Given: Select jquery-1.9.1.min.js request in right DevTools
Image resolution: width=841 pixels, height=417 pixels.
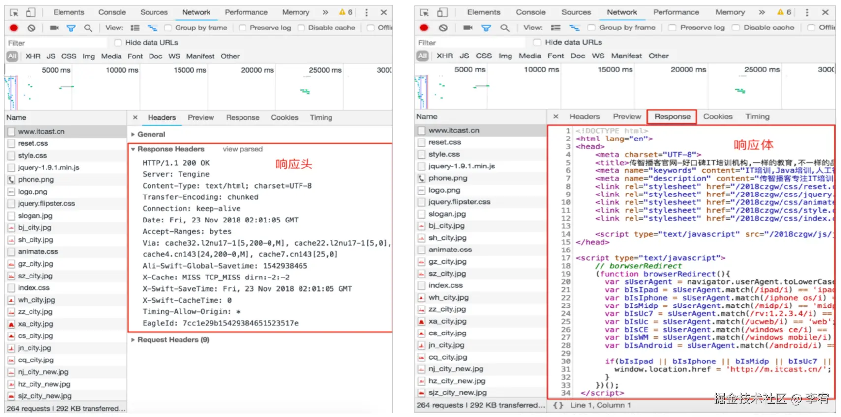Looking at the screenshot, I should pos(481,166).
